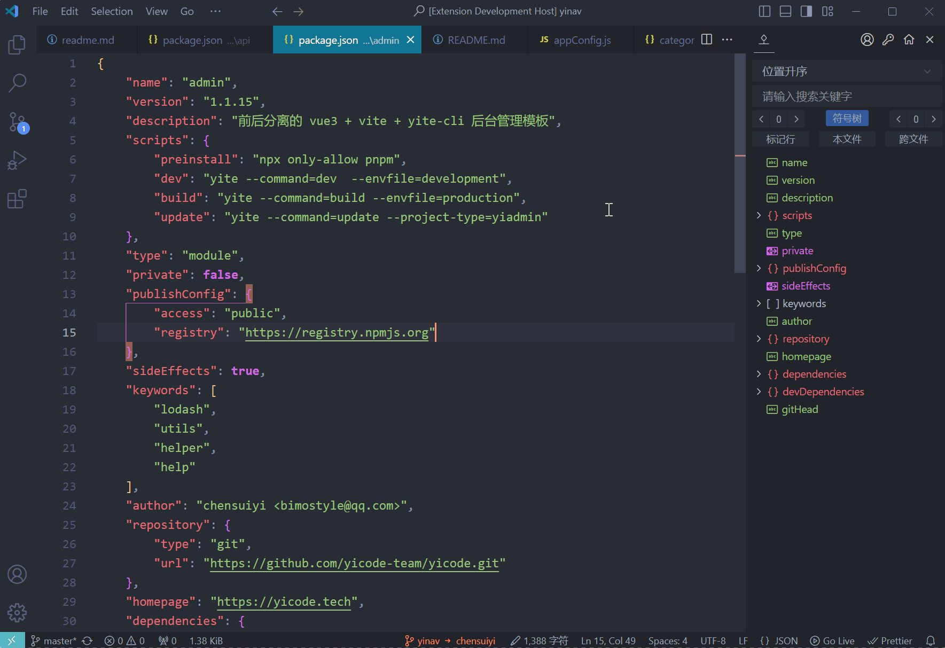Go forward with the right arrow

click(x=299, y=11)
